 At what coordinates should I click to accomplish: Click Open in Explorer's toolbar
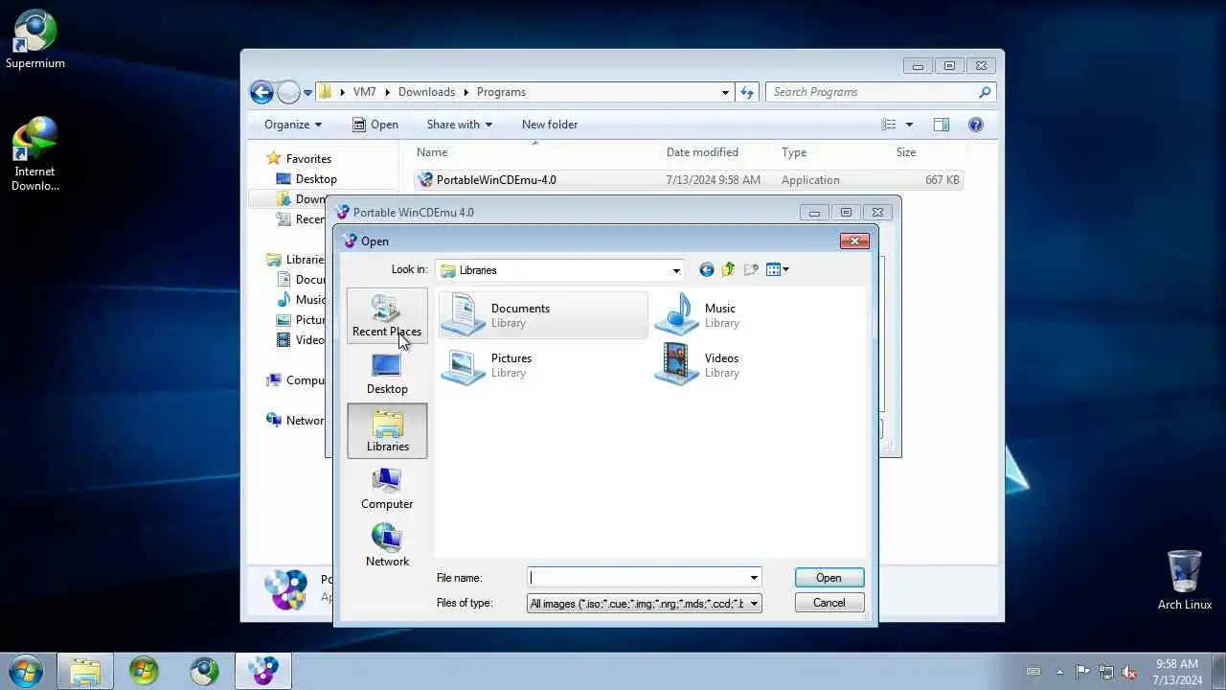(x=375, y=125)
